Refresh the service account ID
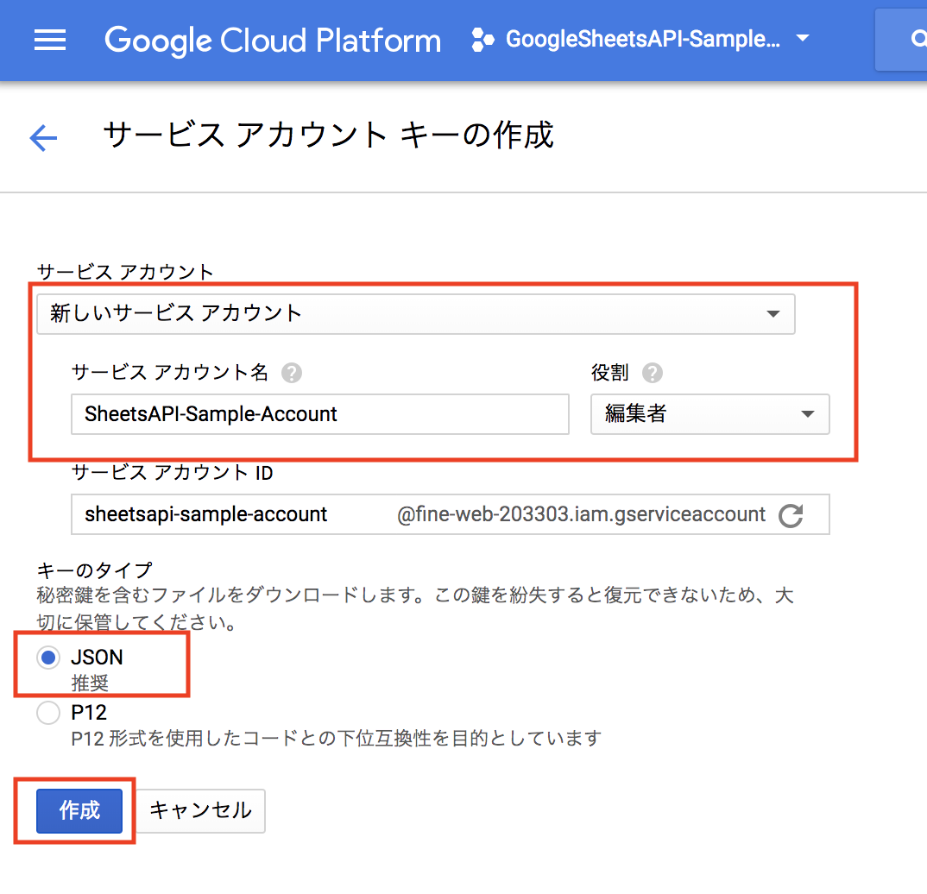 (x=791, y=515)
